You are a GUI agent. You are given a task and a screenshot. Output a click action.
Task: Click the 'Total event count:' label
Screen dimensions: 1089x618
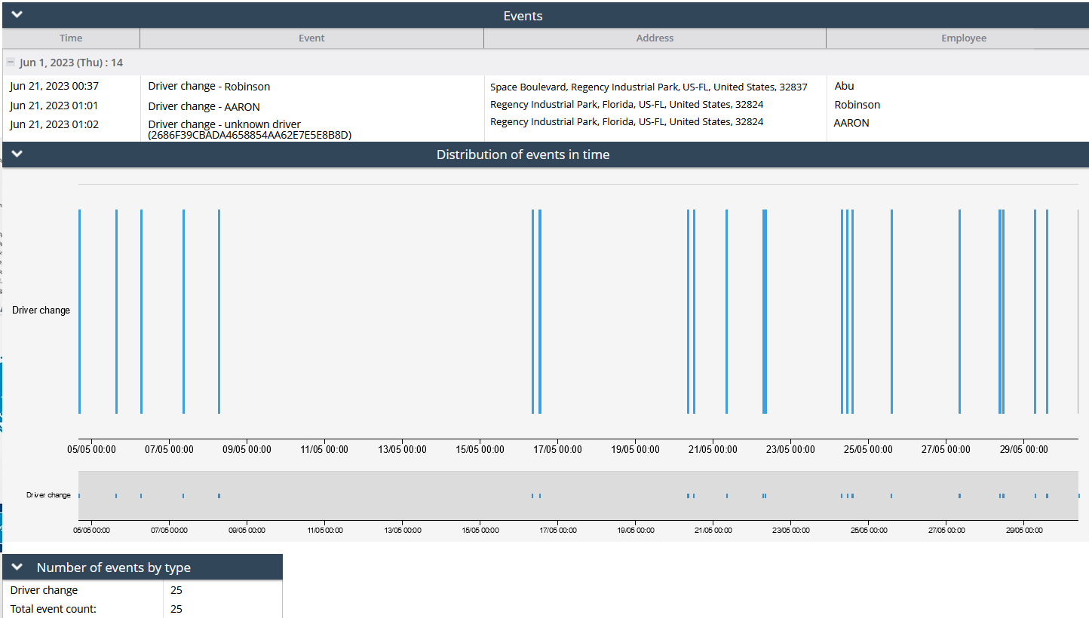click(x=54, y=609)
